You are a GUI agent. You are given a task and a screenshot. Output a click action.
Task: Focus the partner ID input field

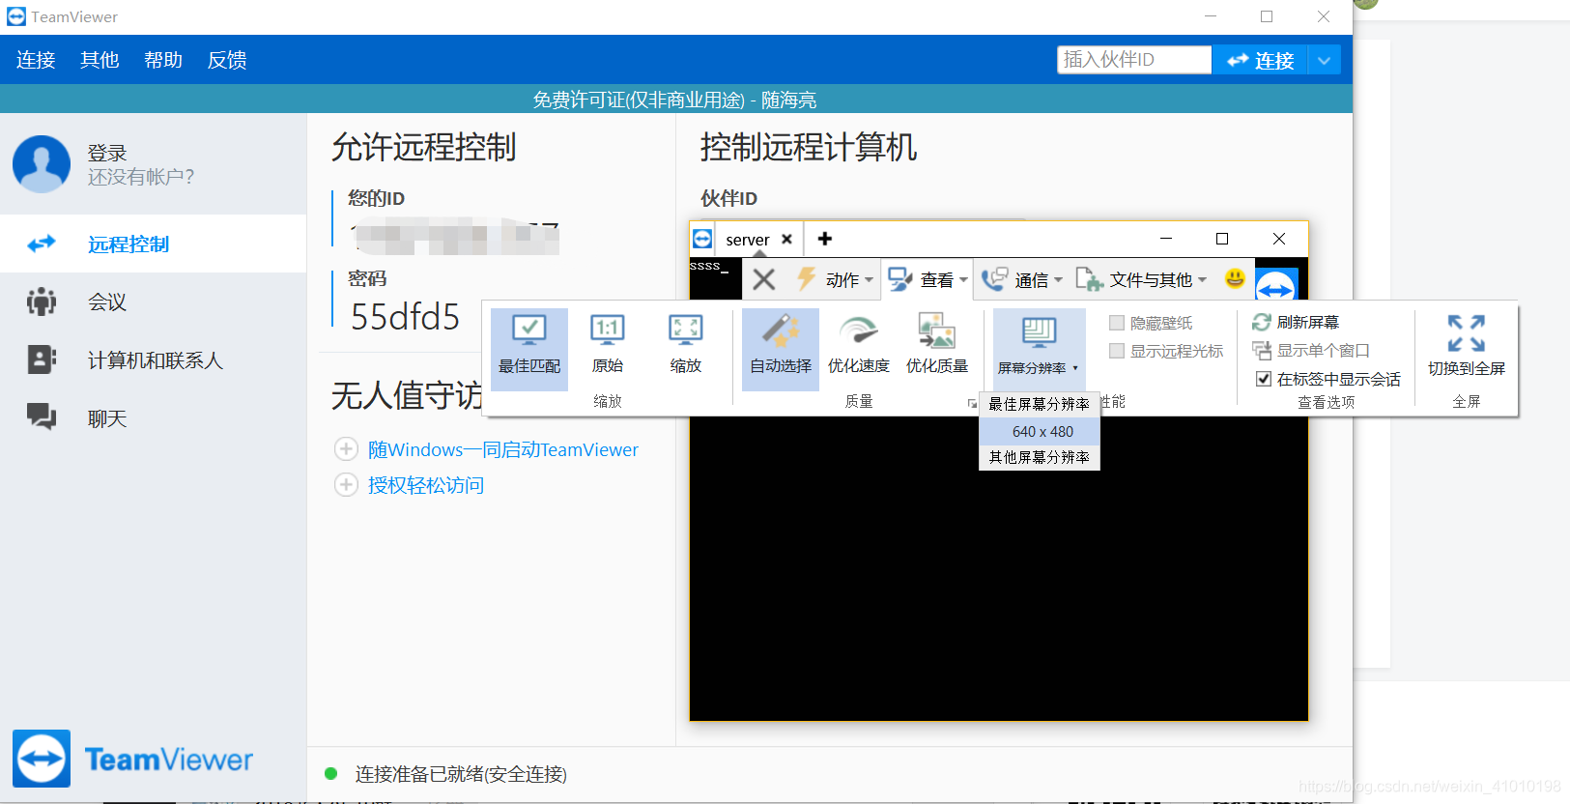coord(1134,60)
